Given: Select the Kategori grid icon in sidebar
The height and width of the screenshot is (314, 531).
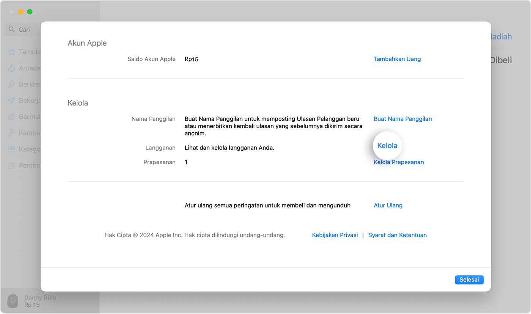Looking at the screenshot, I should 12,149.
